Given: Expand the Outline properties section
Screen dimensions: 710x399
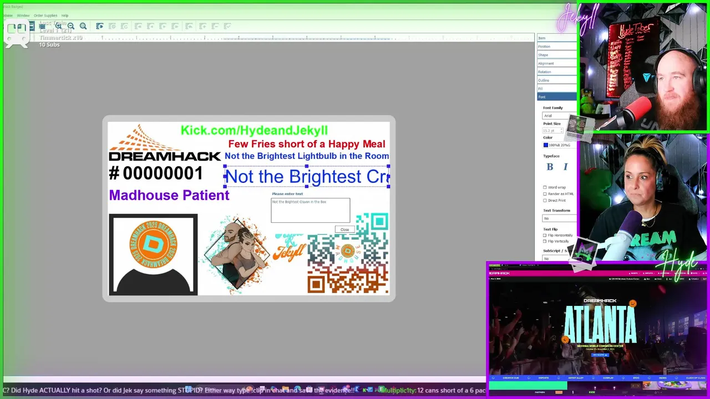Looking at the screenshot, I should pos(556,80).
